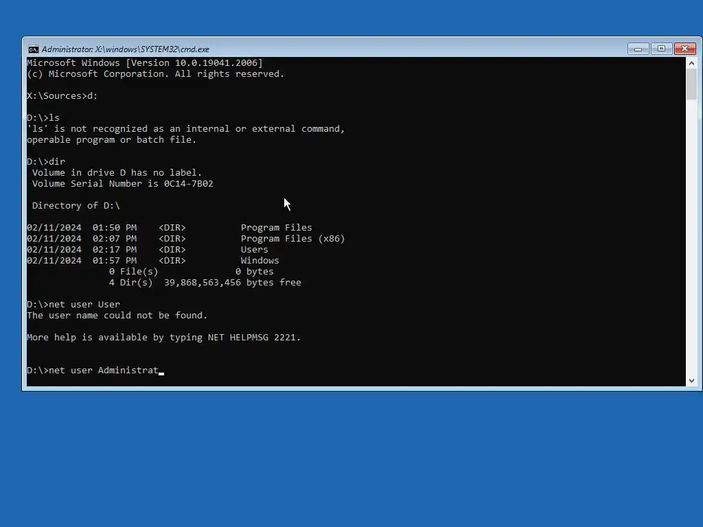This screenshot has width=703, height=527.
Task: Click the vertical scrollbar thumb
Action: click(691, 84)
